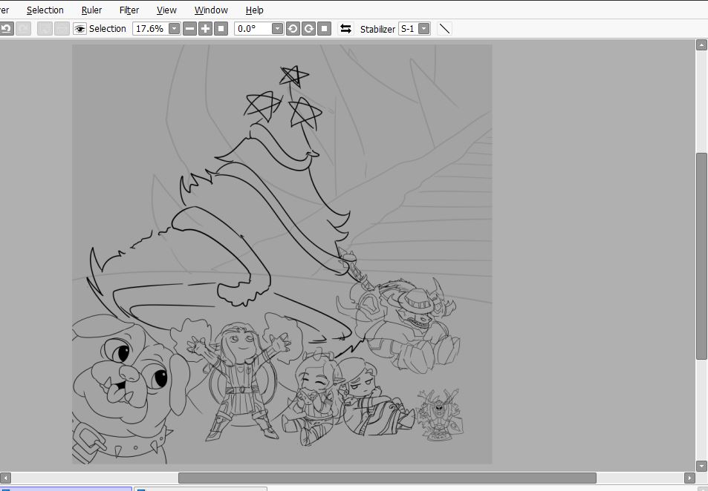This screenshot has height=491, width=708.
Task: Zoom out with the minus icon
Action: [190, 29]
